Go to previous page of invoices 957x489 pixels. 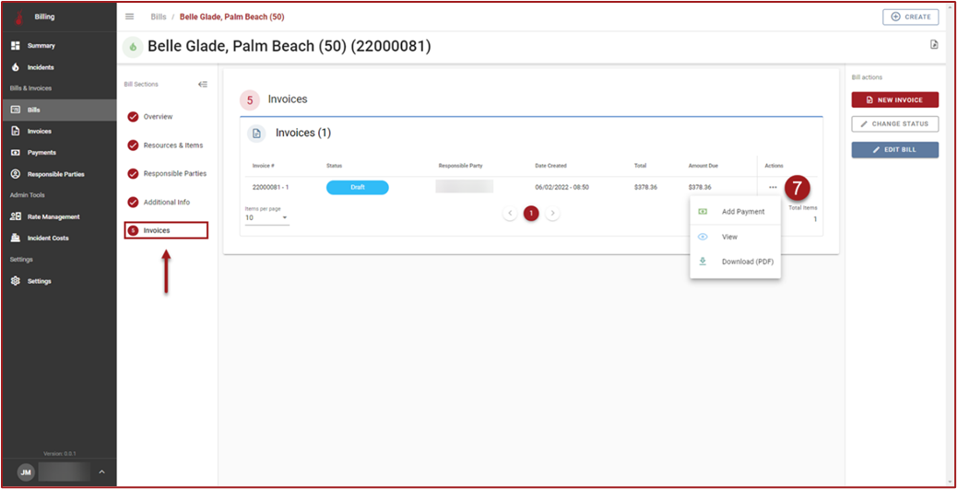(x=510, y=214)
